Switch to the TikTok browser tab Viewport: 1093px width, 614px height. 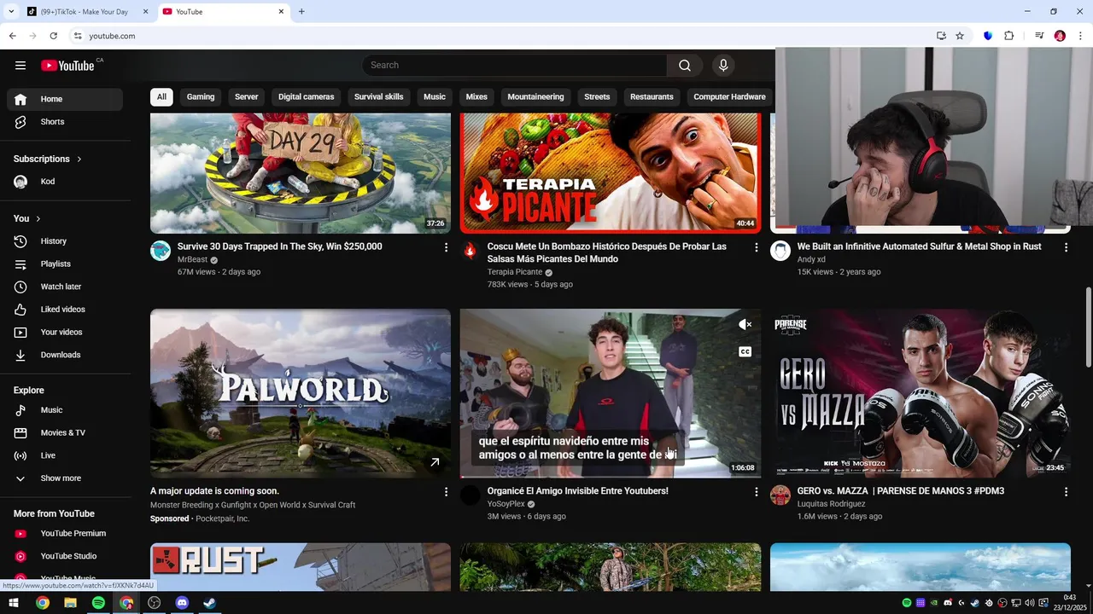coord(85,12)
